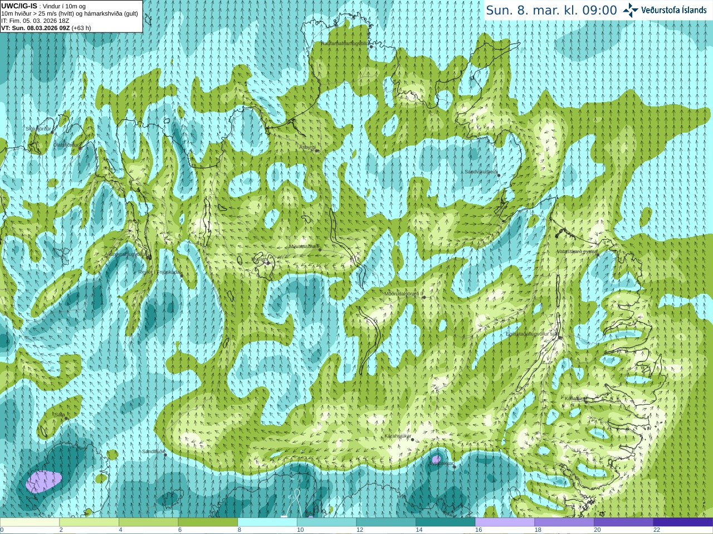Viewport: 713px width, 534px height.
Task: Click the Reykir í Fnjóskadal station label
Action: coord(159,272)
